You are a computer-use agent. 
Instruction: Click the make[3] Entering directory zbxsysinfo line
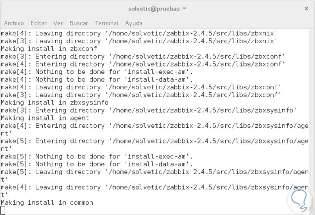pos(148,111)
